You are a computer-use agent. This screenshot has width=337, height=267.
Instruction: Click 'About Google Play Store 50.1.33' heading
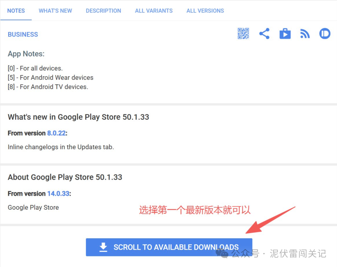pyautogui.click(x=65, y=177)
